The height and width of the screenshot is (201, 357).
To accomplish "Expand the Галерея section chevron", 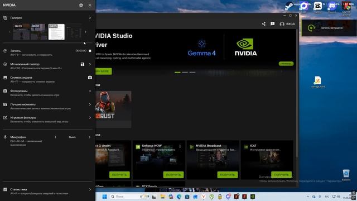I will (x=90, y=18).
